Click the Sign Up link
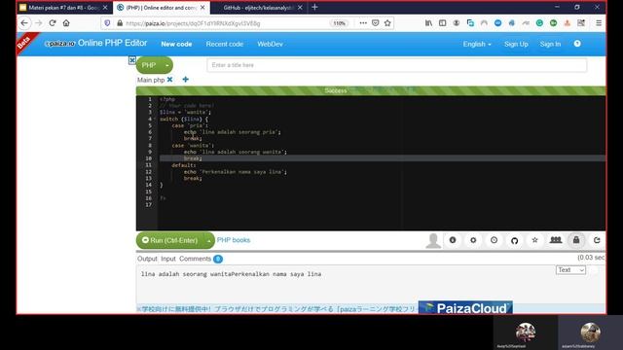 tap(516, 44)
